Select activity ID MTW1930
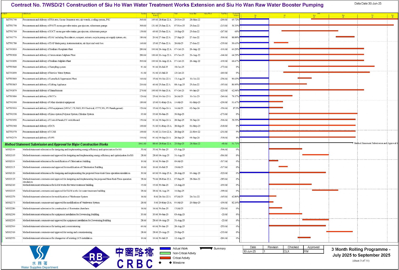399x270 pixels. [x=11, y=114]
